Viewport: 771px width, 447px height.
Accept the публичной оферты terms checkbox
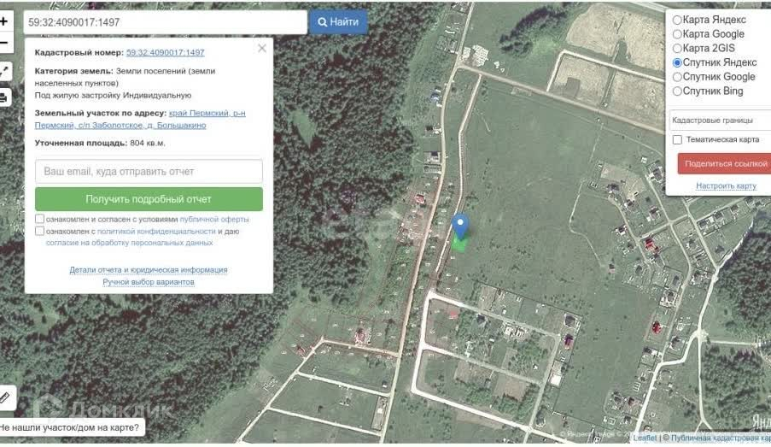[40, 219]
